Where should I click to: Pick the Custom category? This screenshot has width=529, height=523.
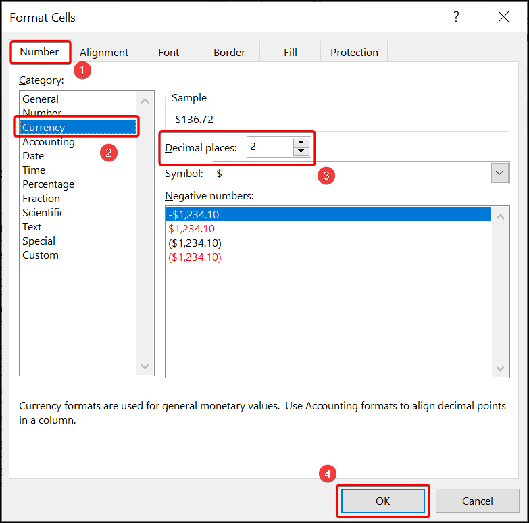tap(41, 255)
